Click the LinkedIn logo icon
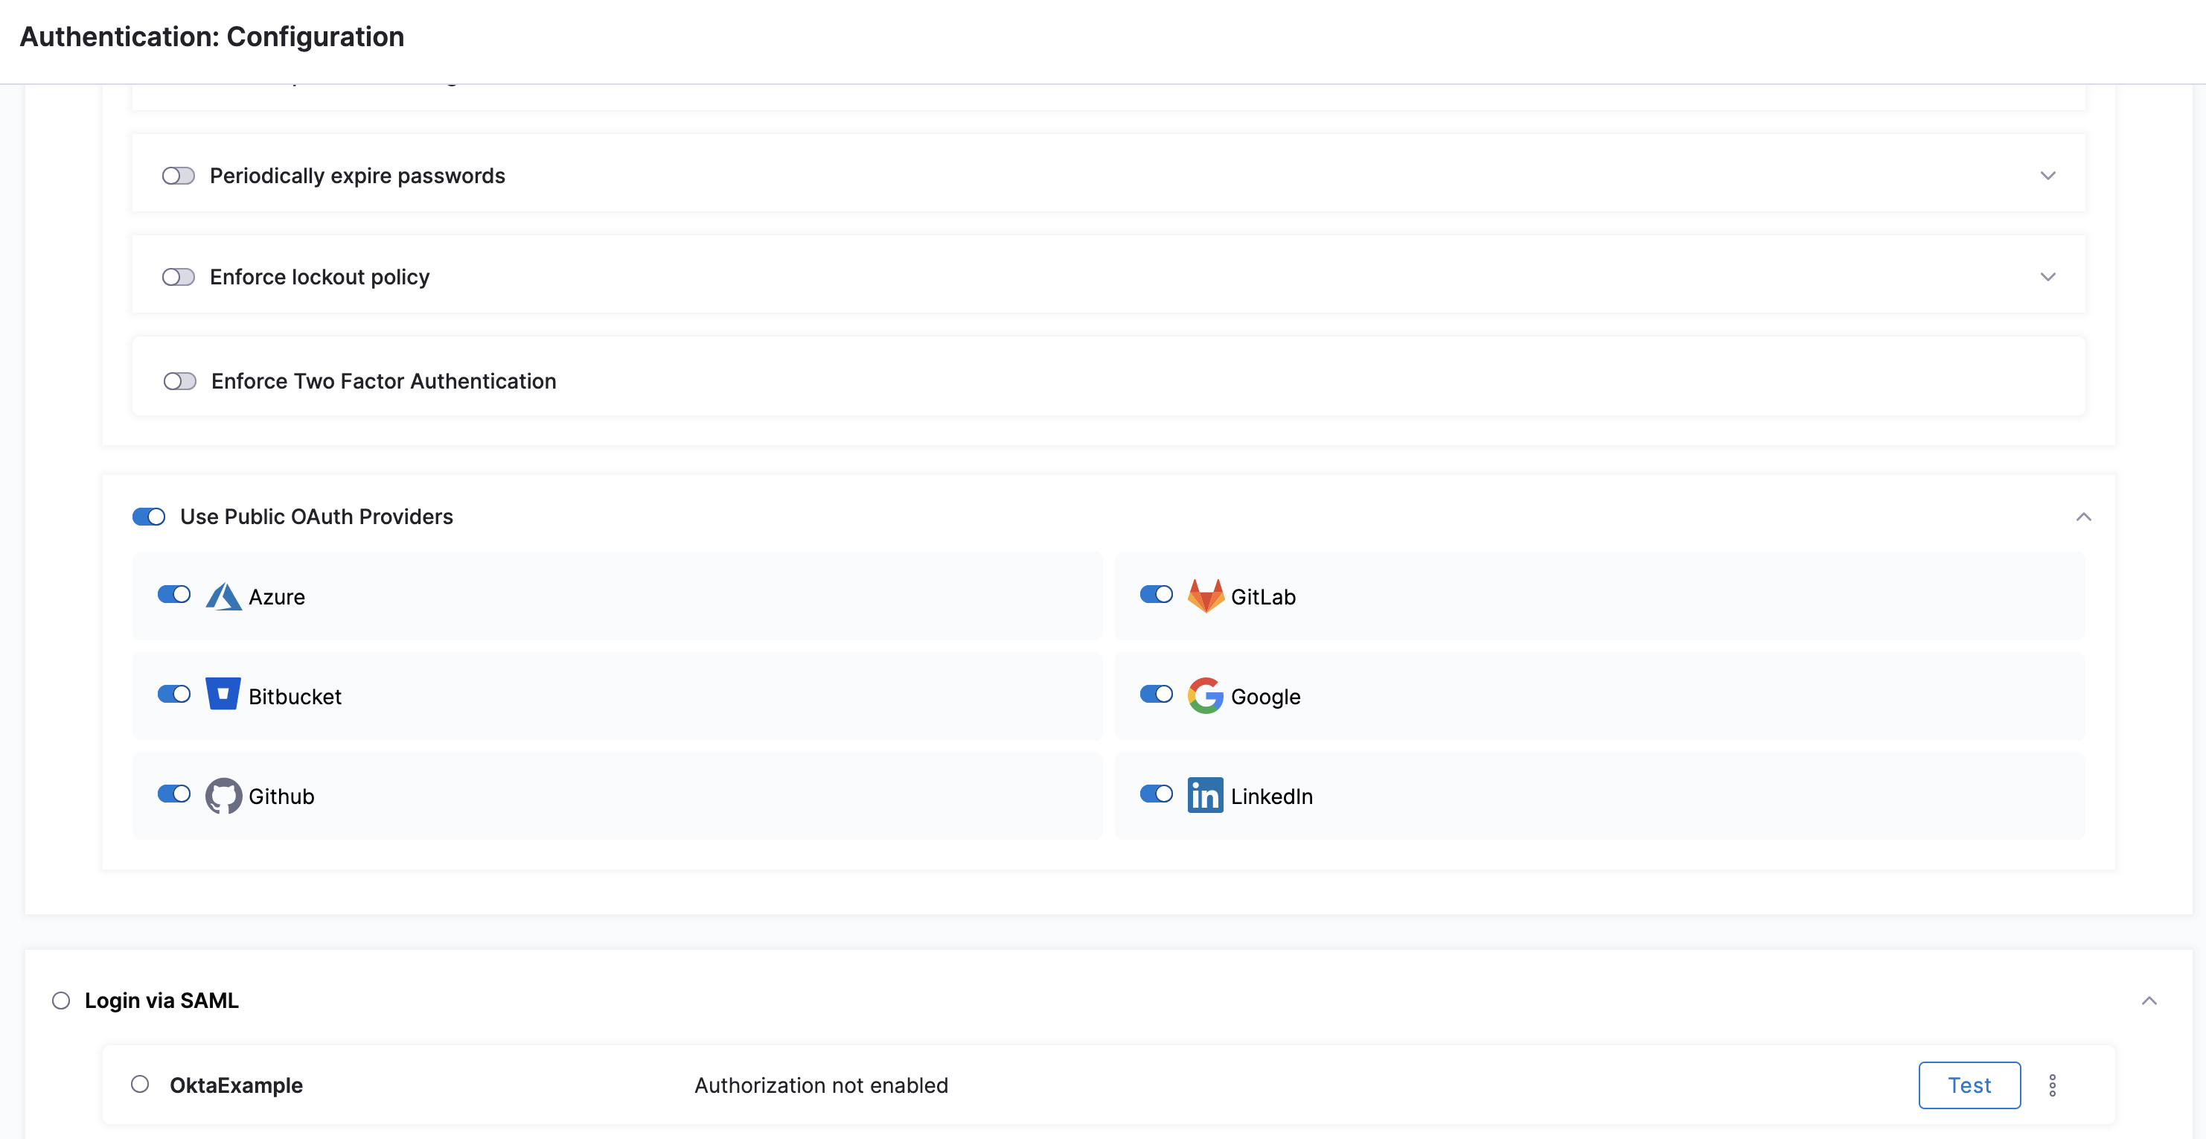The width and height of the screenshot is (2206, 1139). click(1205, 796)
